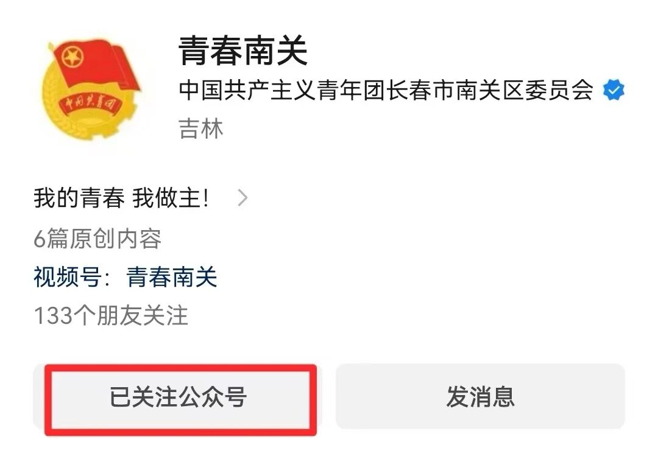Click the white checkmark inside verified badge
This screenshot has height=459, width=658.
(614, 90)
